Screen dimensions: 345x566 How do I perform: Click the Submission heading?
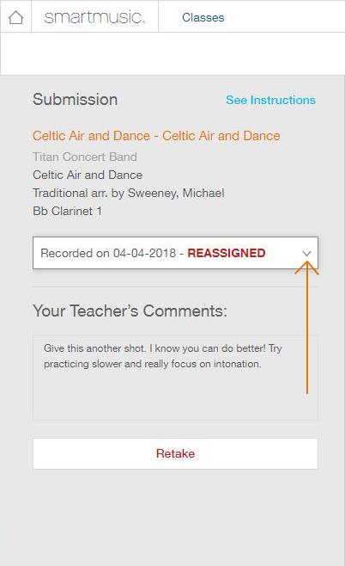76,100
